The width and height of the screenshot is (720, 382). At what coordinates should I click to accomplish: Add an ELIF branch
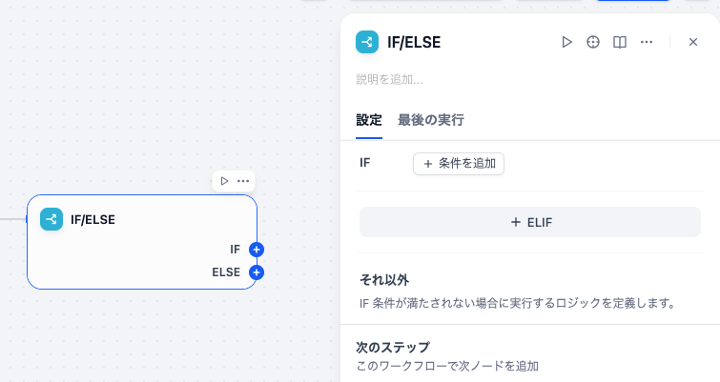pyautogui.click(x=530, y=222)
